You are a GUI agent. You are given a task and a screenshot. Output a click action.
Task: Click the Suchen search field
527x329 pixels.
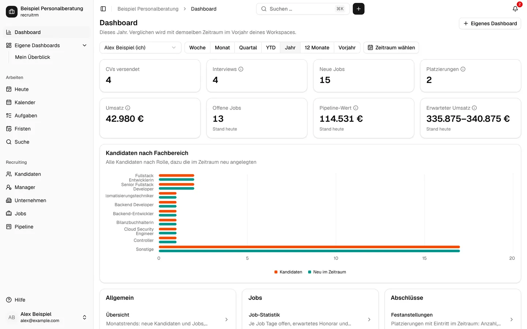(303, 9)
